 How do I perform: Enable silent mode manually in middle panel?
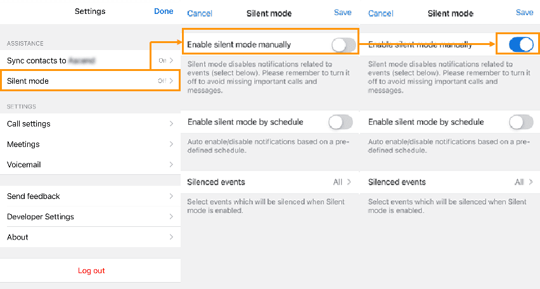tap(343, 44)
